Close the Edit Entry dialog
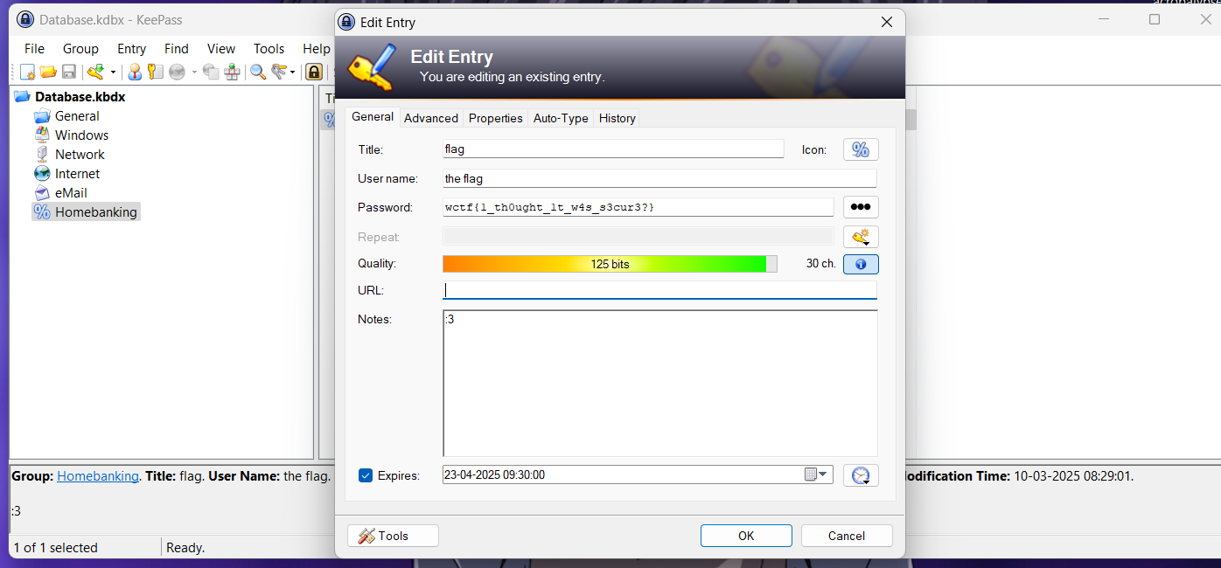The image size is (1221, 568). click(x=887, y=23)
